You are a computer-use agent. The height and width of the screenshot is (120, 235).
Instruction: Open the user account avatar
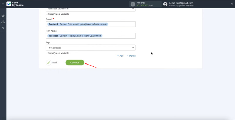tap(165, 4)
